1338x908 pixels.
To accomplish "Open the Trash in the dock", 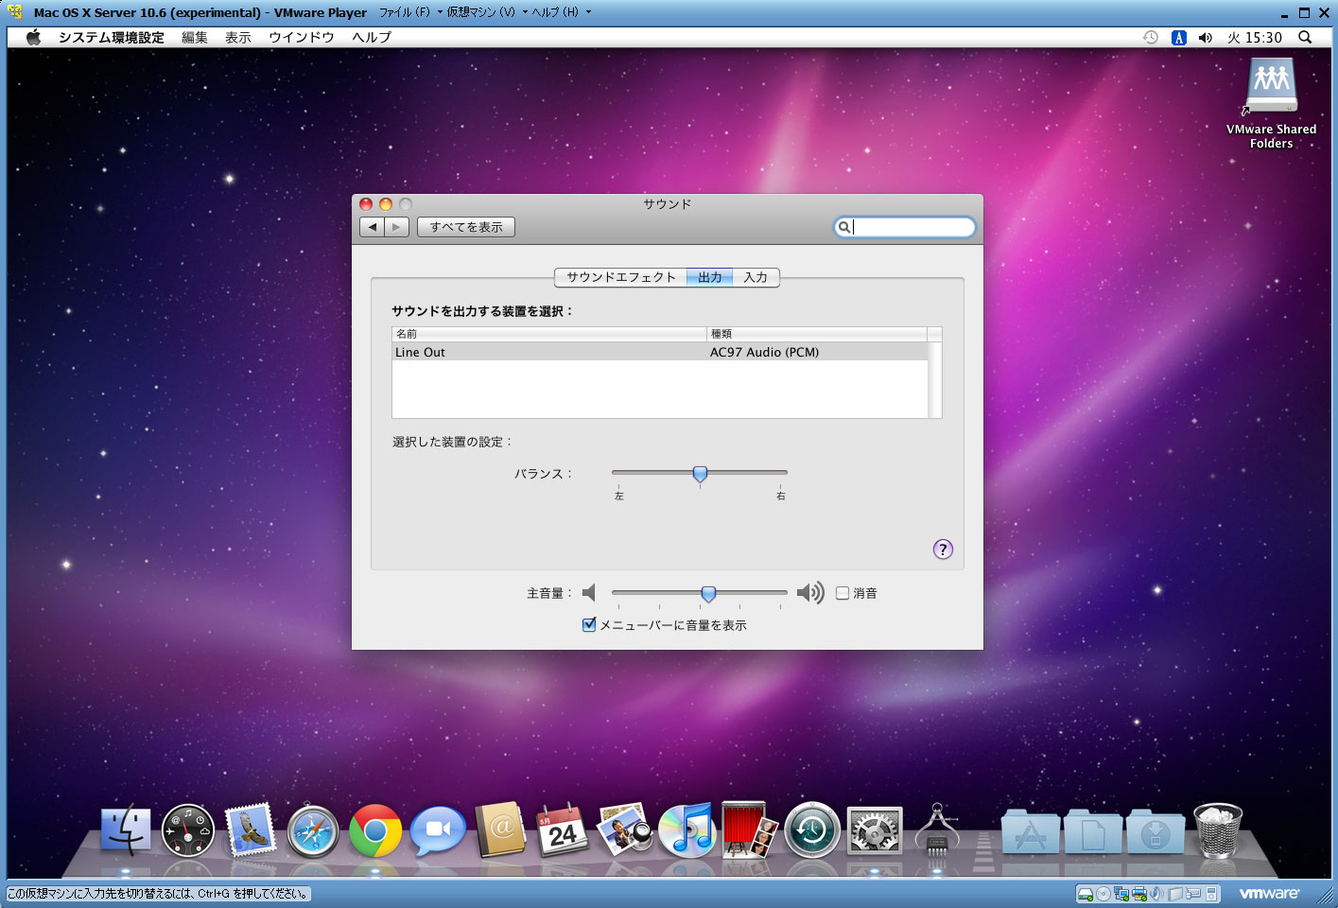I will click(1218, 831).
